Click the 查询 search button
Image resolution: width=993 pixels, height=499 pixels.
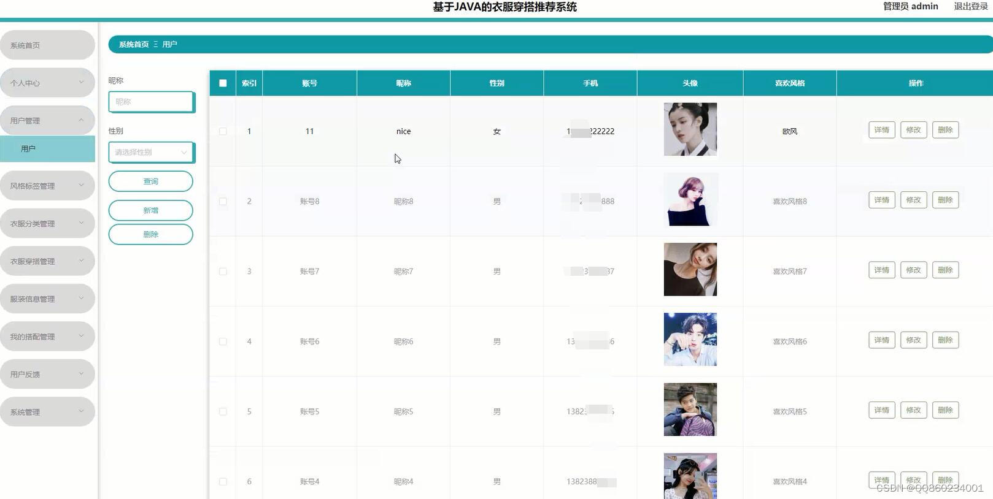pyautogui.click(x=151, y=181)
